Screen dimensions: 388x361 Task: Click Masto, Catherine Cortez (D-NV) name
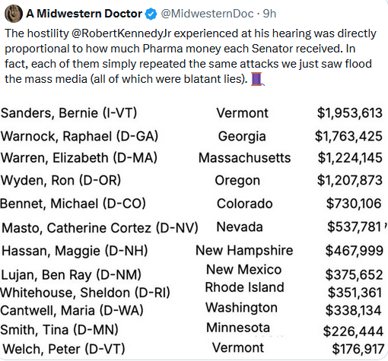click(100, 228)
